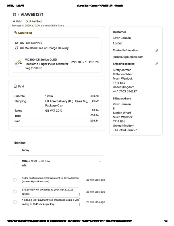Open Kevin Jarman's customer profile name
174x226 pixels.
pyautogui.click(x=122, y=38)
